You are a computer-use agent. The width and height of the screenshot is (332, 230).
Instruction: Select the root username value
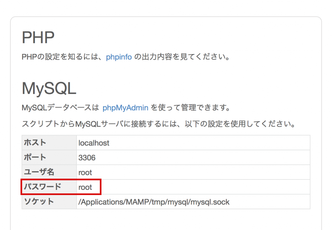click(x=85, y=172)
